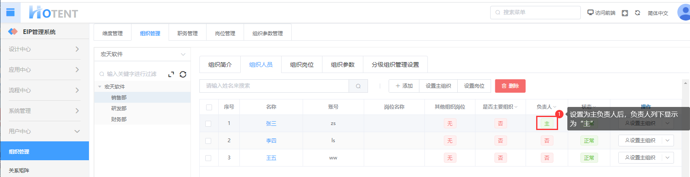Collapse the 宏天软件 tree node

[x=100, y=87]
